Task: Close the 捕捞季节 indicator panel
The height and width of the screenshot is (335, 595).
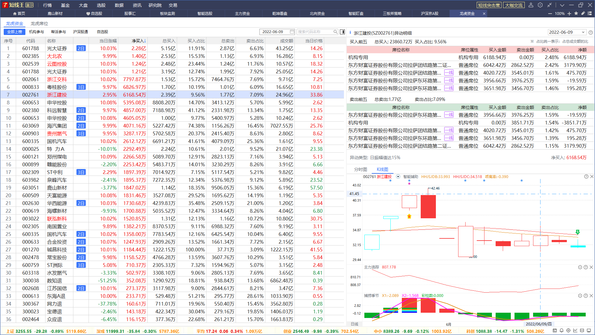Action: pos(591,296)
